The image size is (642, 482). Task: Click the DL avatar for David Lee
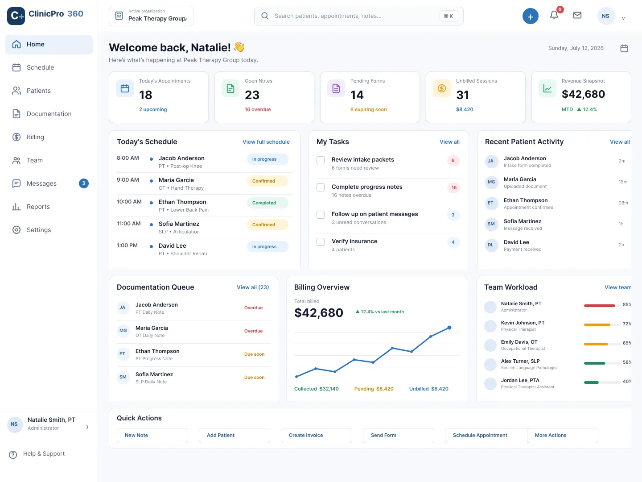coord(491,245)
